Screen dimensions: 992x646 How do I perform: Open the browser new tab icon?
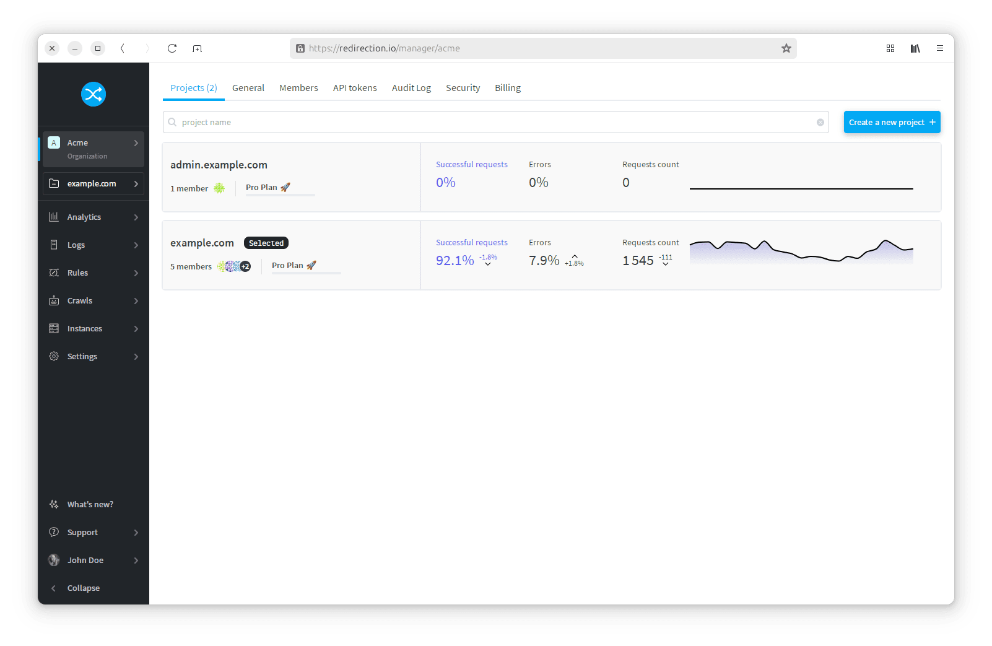pos(197,48)
